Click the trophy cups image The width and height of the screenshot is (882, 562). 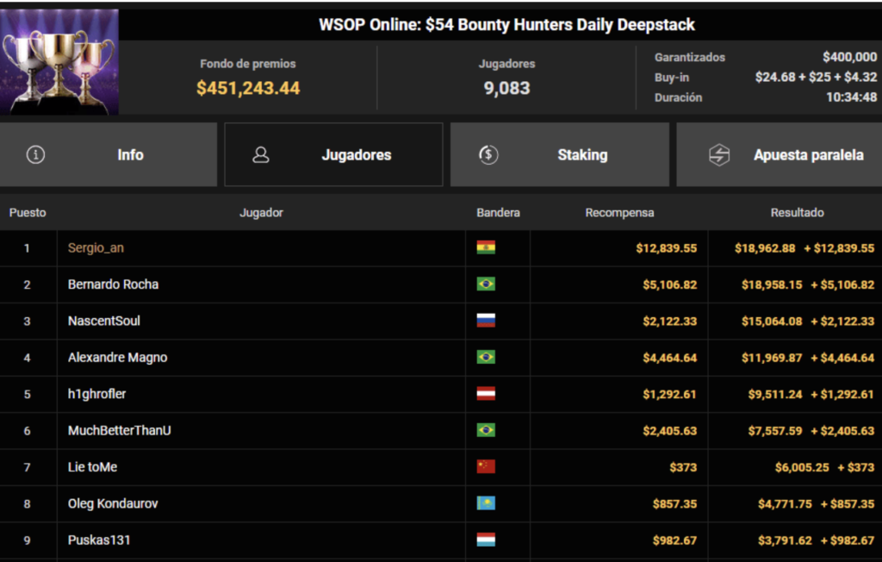[x=59, y=62]
